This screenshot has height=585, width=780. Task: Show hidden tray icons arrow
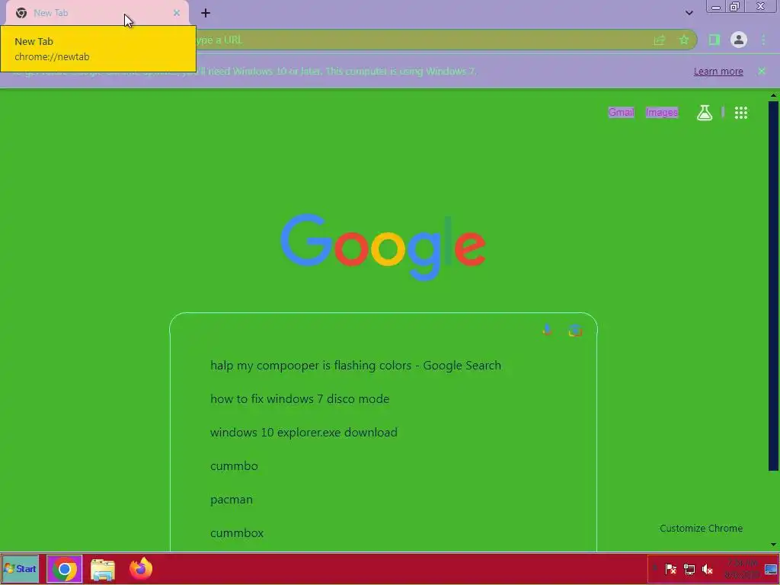coord(655,568)
